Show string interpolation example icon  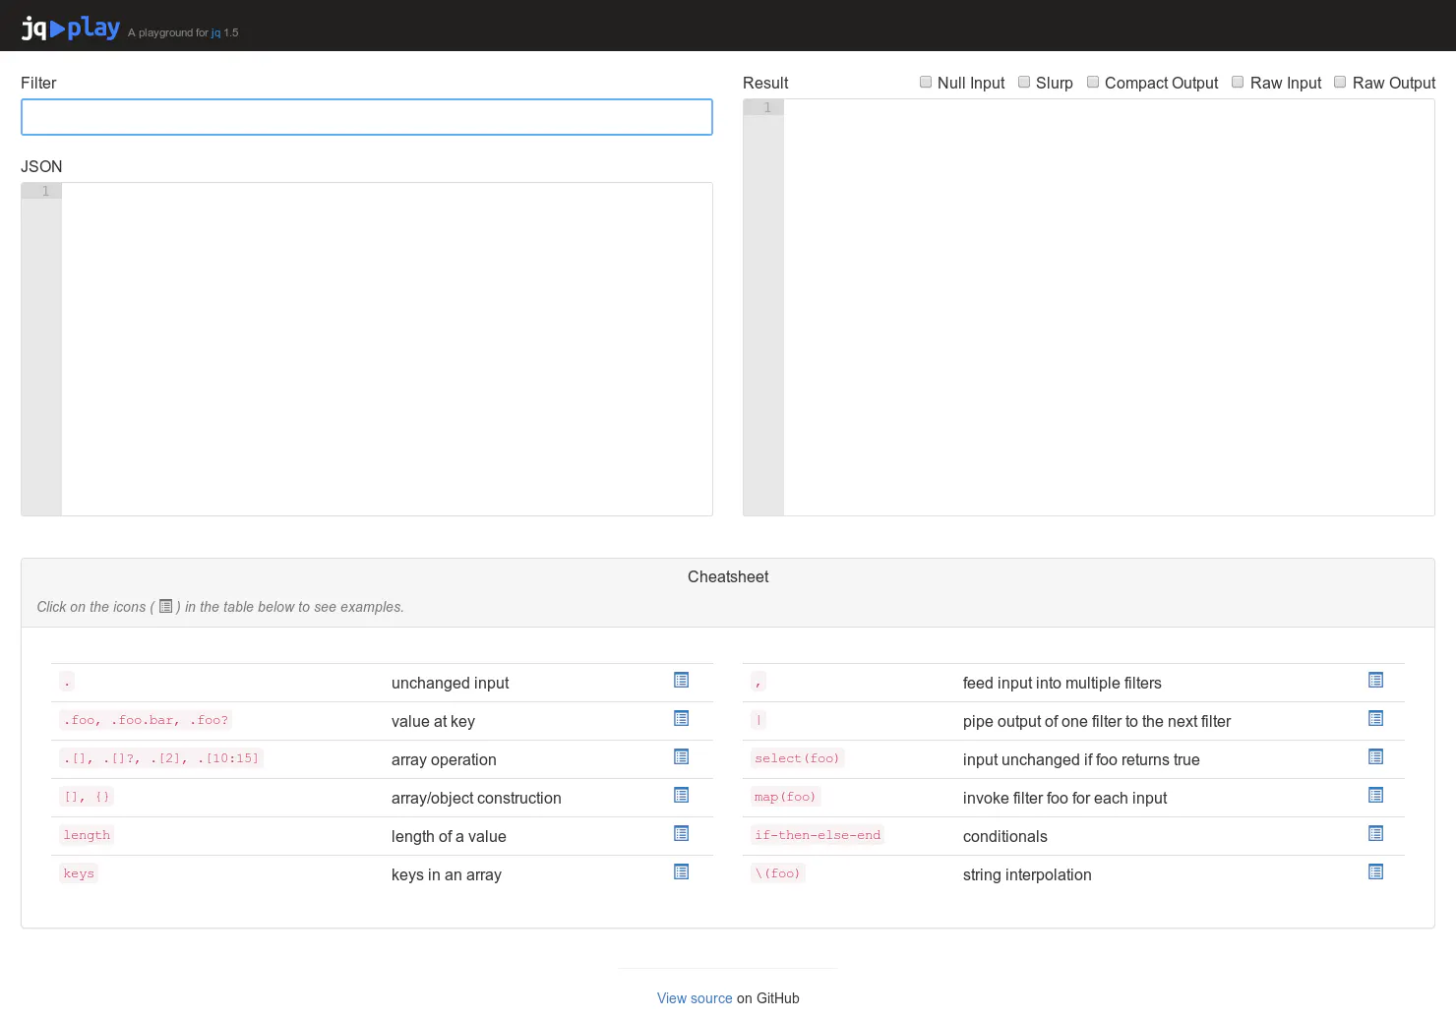[1375, 871]
